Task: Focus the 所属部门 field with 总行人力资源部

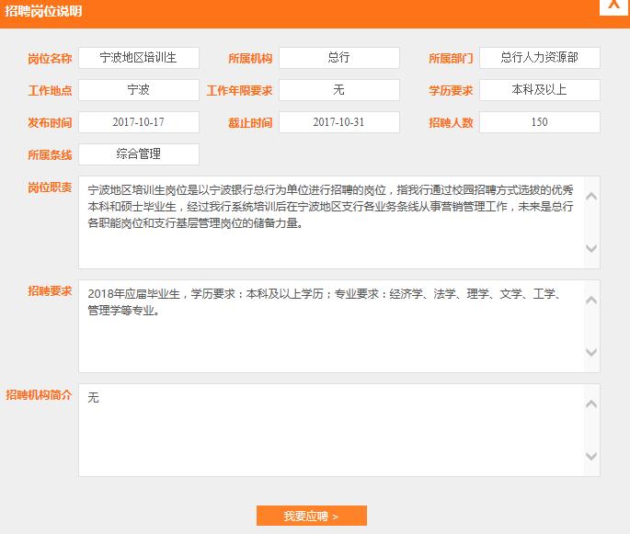Action: 539,58
